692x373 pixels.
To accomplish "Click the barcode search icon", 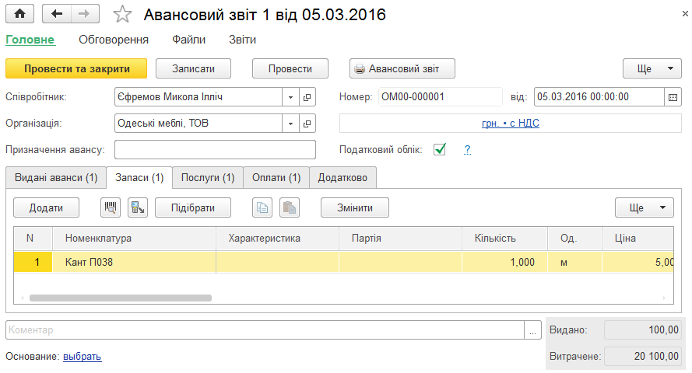I will click(x=111, y=207).
